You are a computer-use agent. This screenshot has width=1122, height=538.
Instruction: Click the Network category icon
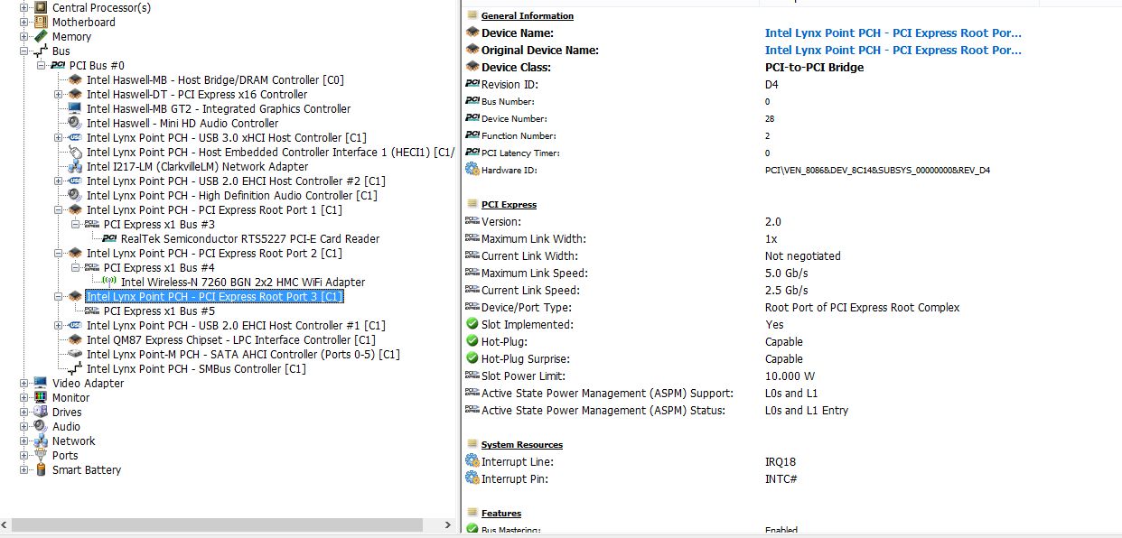point(41,441)
